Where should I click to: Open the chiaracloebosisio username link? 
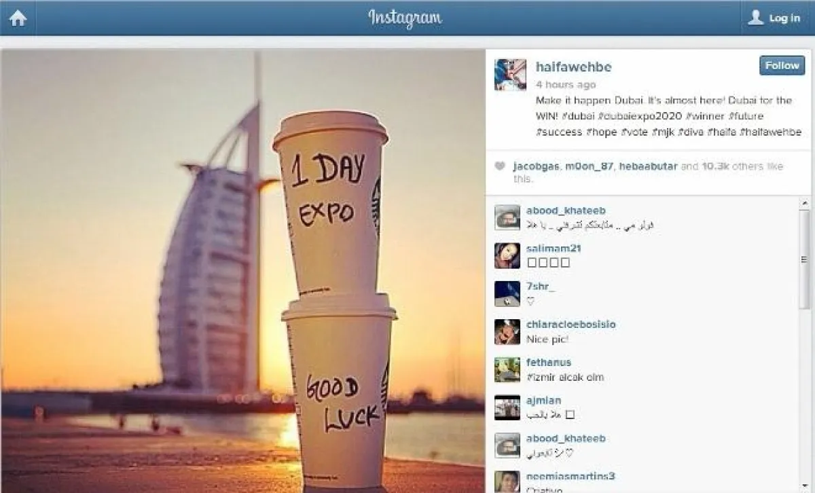point(571,325)
